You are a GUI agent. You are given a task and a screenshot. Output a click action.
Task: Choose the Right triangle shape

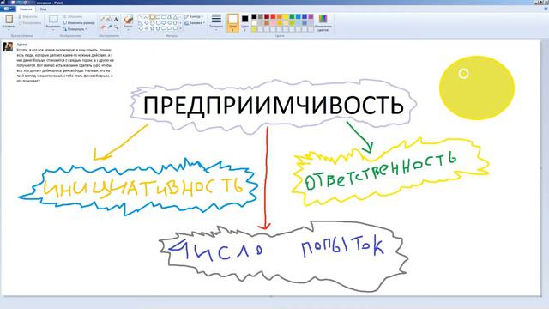point(141,23)
